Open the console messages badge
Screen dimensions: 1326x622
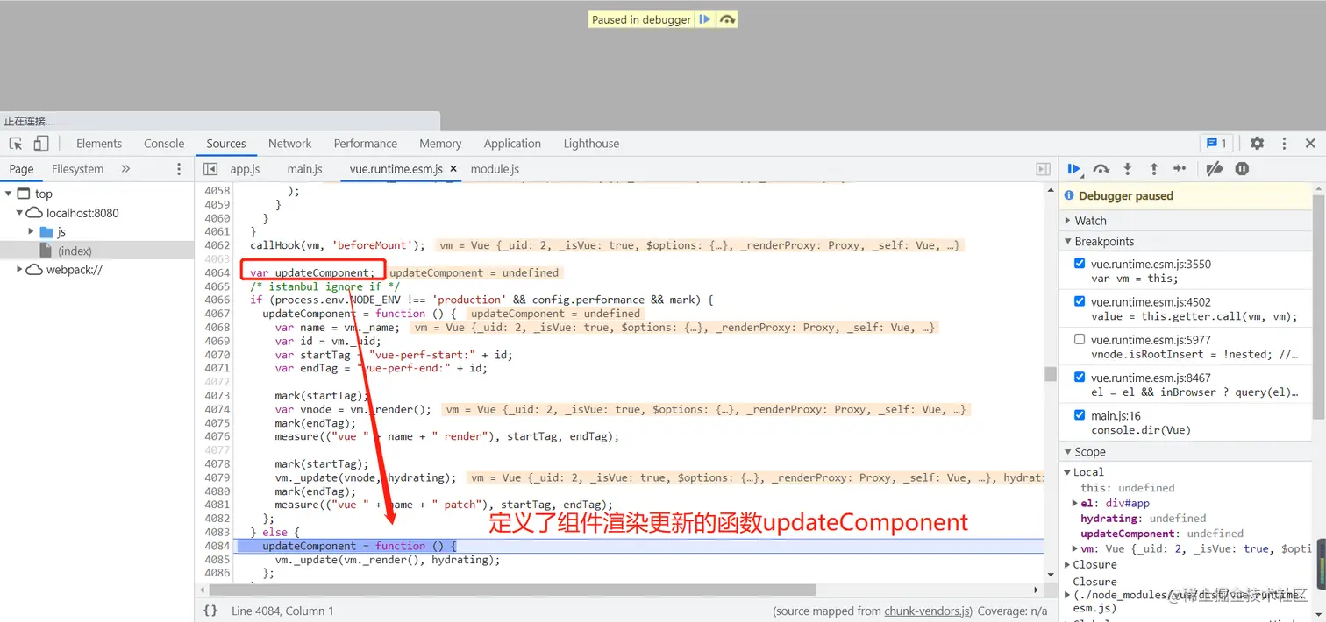pyautogui.click(x=1216, y=144)
